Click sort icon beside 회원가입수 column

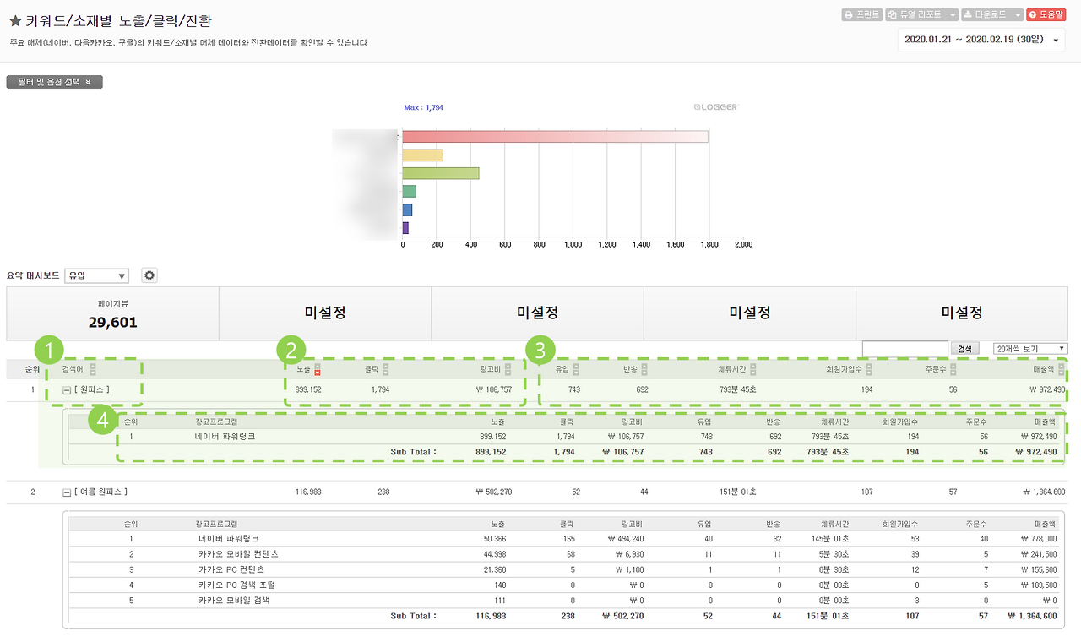pos(869,369)
